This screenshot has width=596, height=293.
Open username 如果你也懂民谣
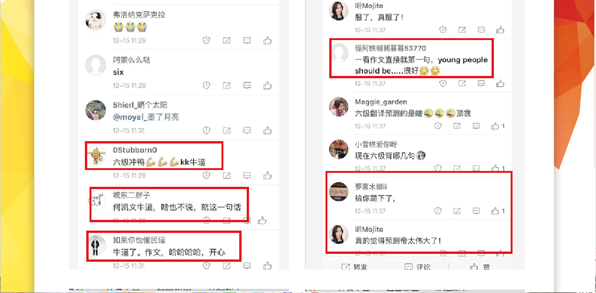[x=139, y=240]
